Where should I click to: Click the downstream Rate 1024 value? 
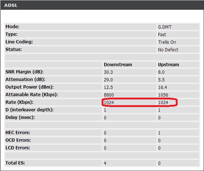109,102
